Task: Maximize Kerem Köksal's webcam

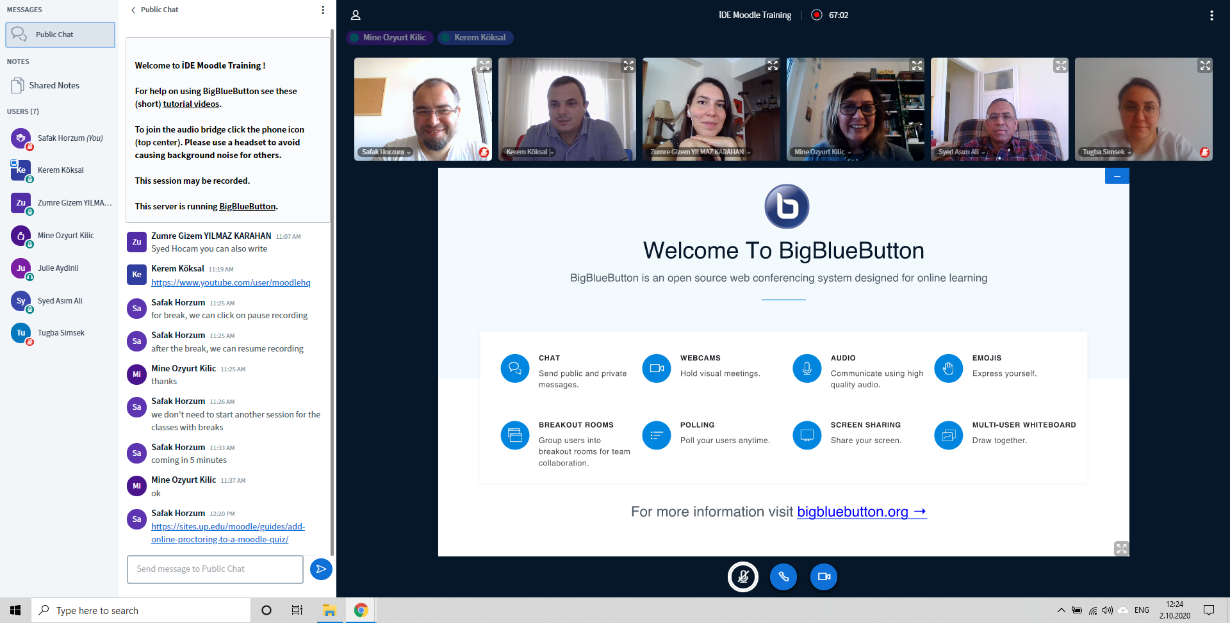Action: click(x=628, y=65)
